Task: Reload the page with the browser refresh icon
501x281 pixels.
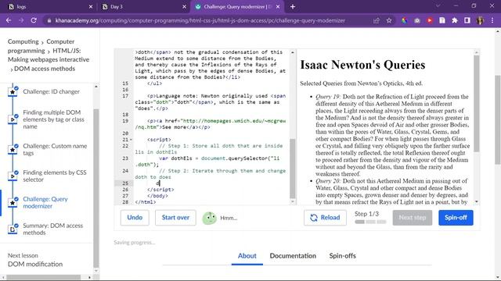Action: [34, 20]
